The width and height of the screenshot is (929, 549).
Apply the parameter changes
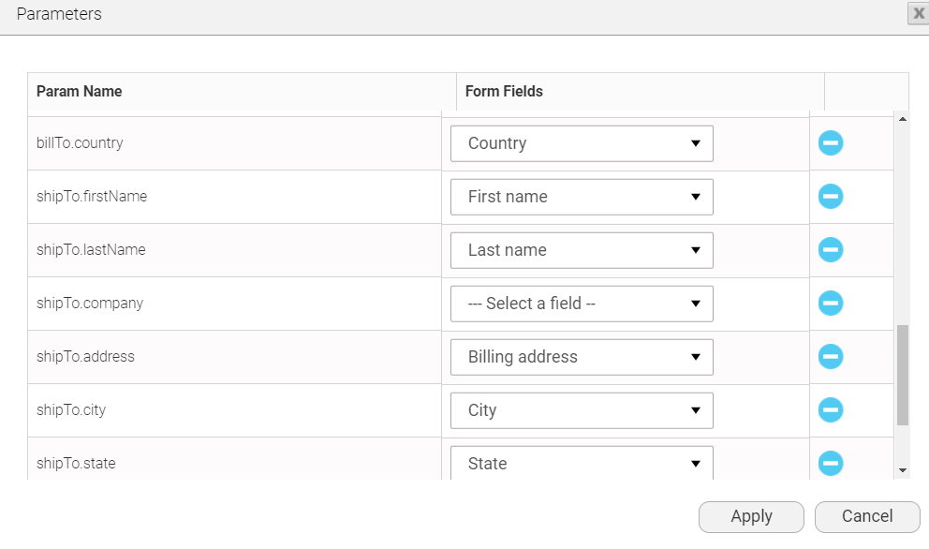tap(751, 516)
